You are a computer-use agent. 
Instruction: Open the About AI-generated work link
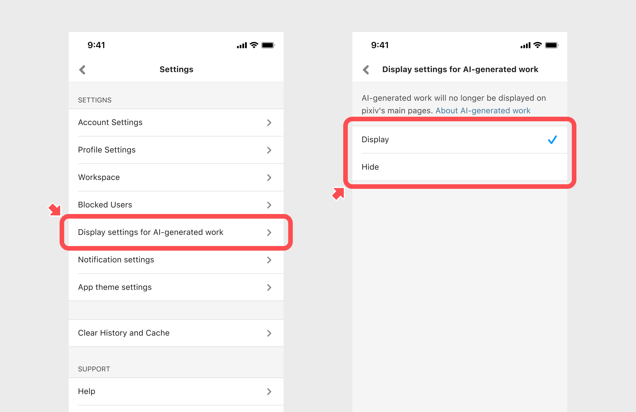483,111
